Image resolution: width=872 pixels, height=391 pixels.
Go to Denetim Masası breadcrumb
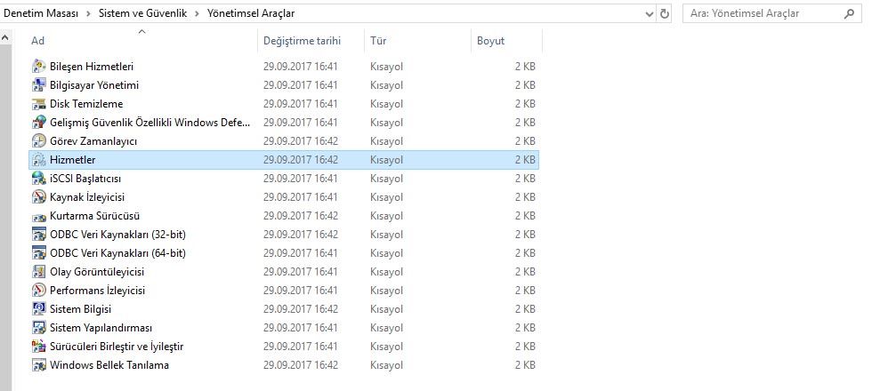point(41,13)
